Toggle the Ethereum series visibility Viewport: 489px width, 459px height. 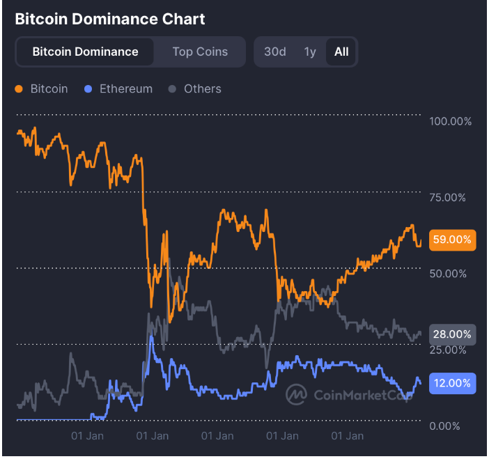(125, 89)
